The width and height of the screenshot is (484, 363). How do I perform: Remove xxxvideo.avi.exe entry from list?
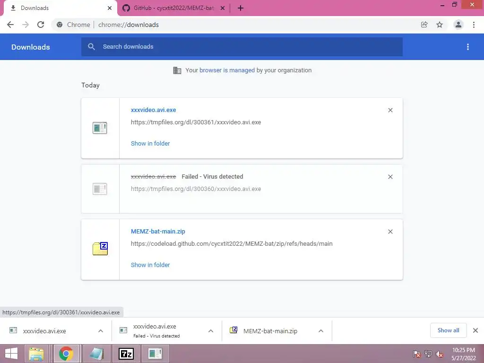[390, 110]
